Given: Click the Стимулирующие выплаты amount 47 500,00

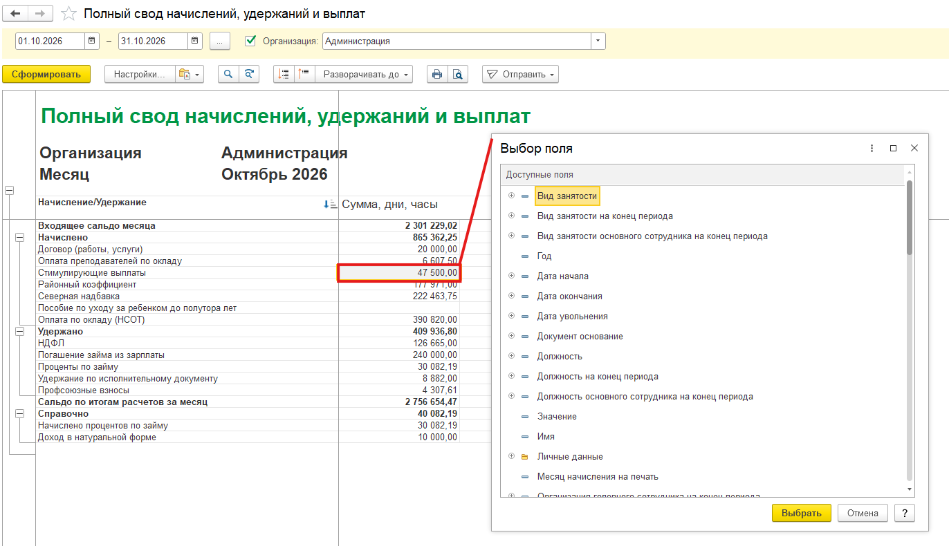Looking at the screenshot, I should pos(398,273).
